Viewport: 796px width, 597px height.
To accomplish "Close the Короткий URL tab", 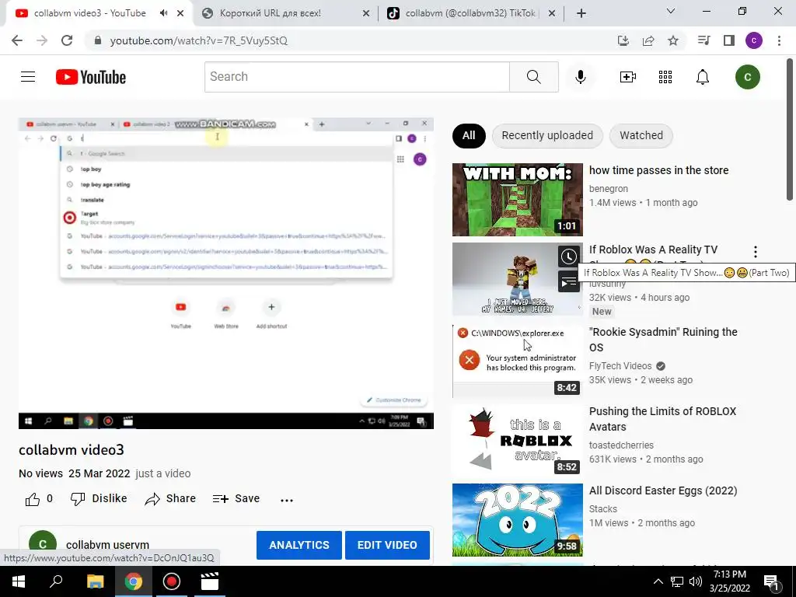I will 366,14.
